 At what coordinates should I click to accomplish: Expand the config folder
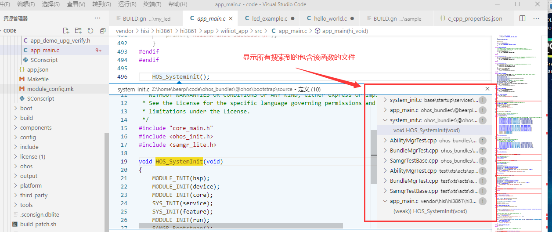pos(28,137)
